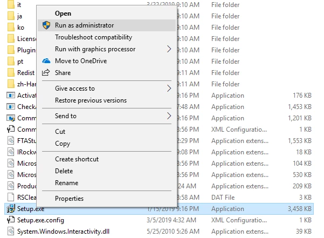Click the 1,453 KB size cell
Viewport: 324px width, 238px height.
click(300, 107)
